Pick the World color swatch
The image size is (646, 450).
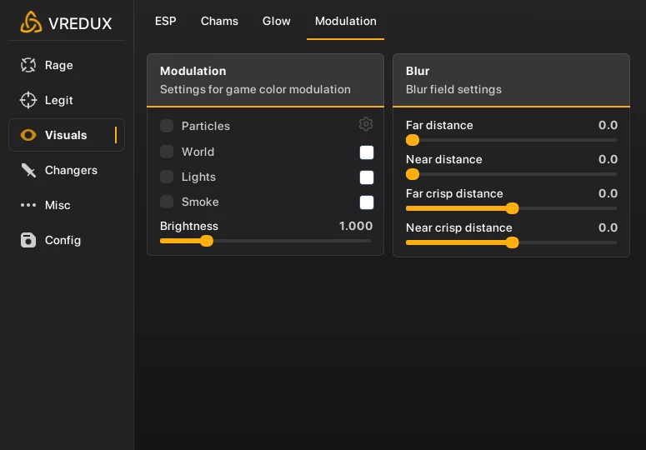pos(367,152)
